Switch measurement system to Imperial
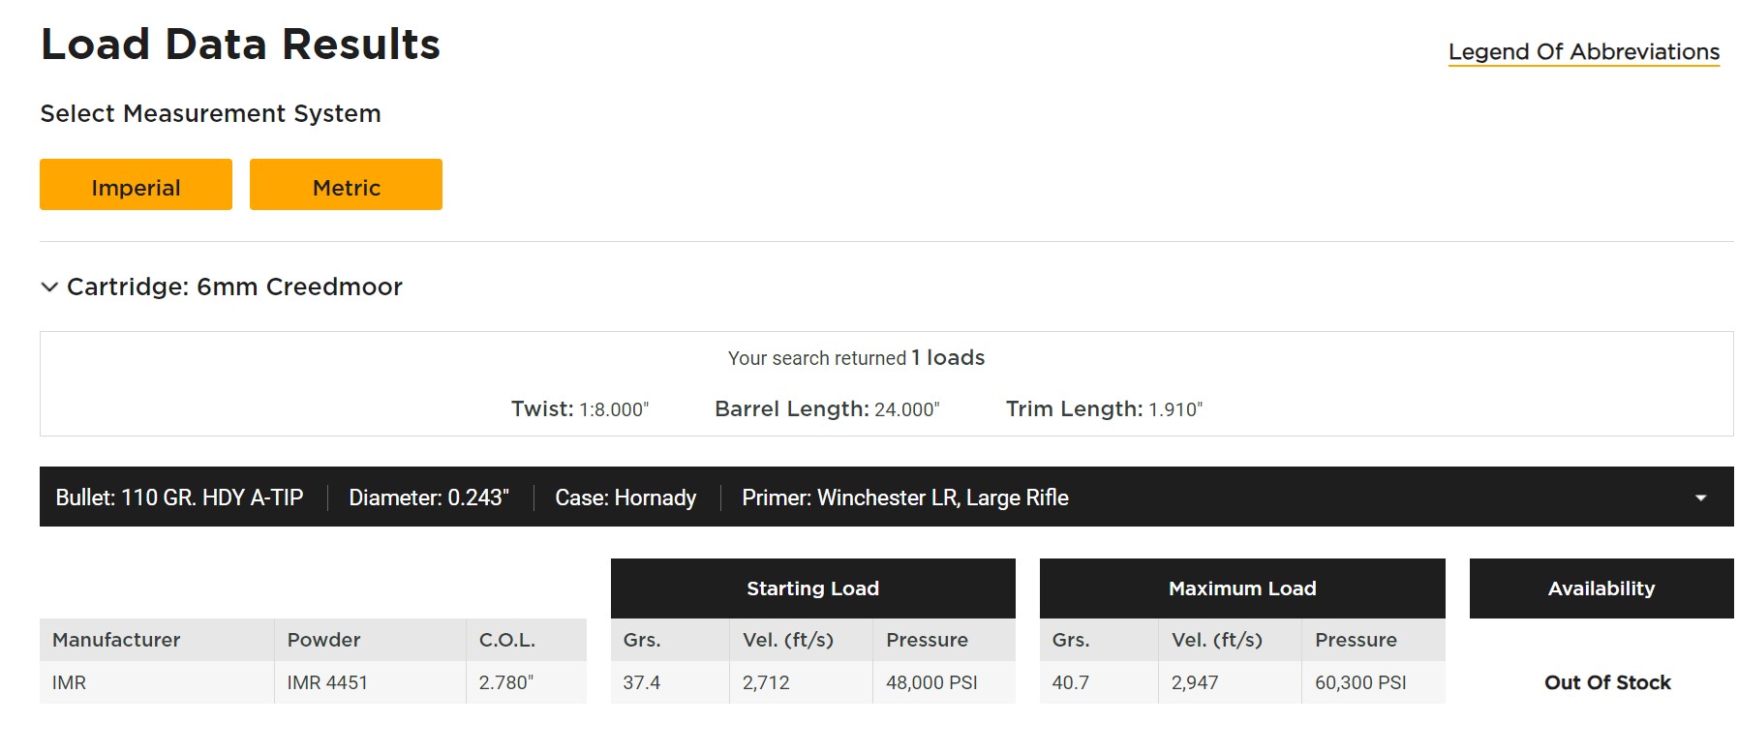1738x754 pixels. pos(136,185)
